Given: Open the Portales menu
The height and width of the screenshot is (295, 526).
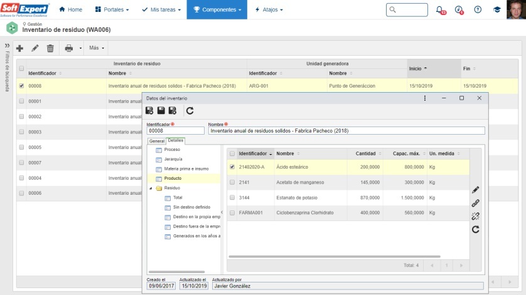Looking at the screenshot, I should (112, 10).
